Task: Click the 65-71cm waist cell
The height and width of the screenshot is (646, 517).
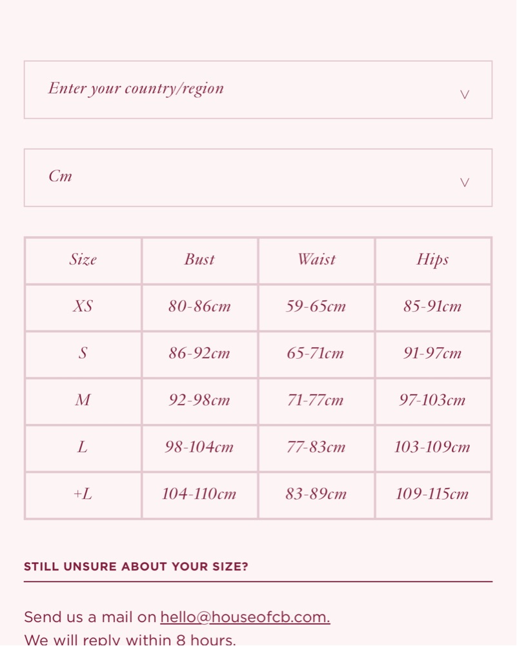Action: click(x=316, y=354)
